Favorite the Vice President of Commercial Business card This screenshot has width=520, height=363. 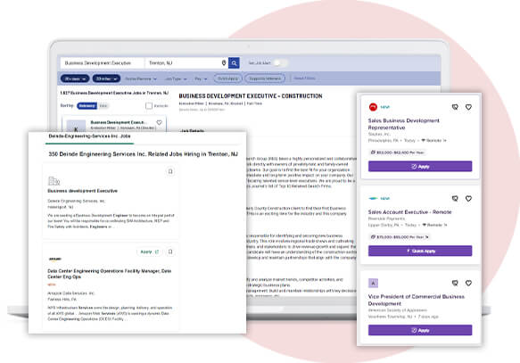(468, 283)
